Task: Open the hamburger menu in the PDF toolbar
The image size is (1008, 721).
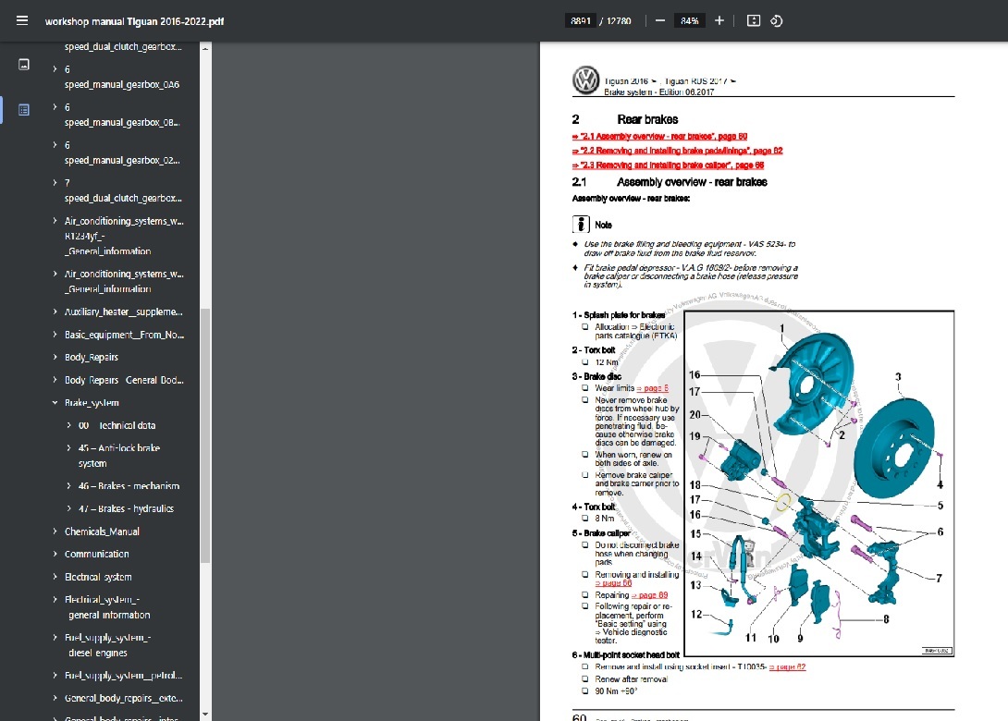Action: pyautogui.click(x=22, y=20)
